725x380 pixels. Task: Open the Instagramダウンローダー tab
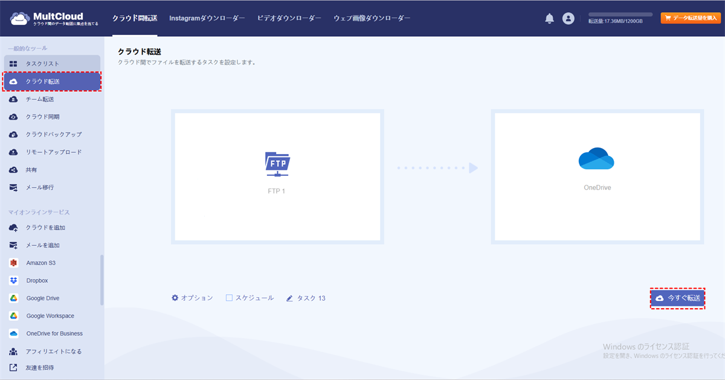207,18
